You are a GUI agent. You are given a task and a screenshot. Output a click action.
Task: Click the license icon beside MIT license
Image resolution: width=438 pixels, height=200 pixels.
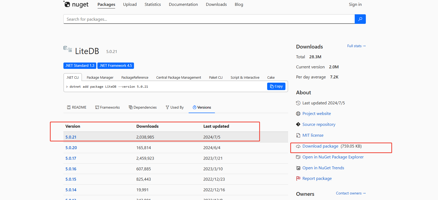[x=298, y=135]
